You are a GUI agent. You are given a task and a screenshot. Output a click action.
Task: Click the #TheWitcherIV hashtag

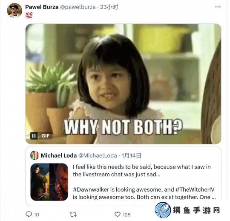(195, 189)
